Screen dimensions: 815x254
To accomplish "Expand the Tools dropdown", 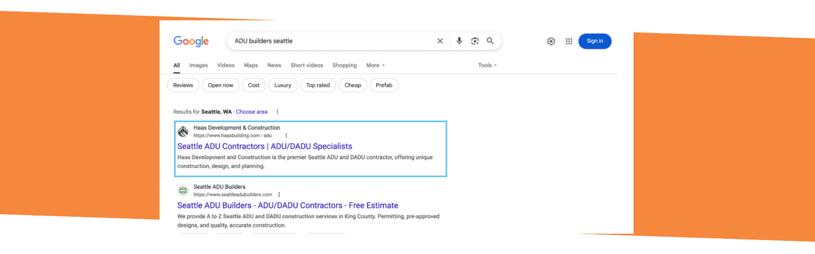I will [487, 65].
